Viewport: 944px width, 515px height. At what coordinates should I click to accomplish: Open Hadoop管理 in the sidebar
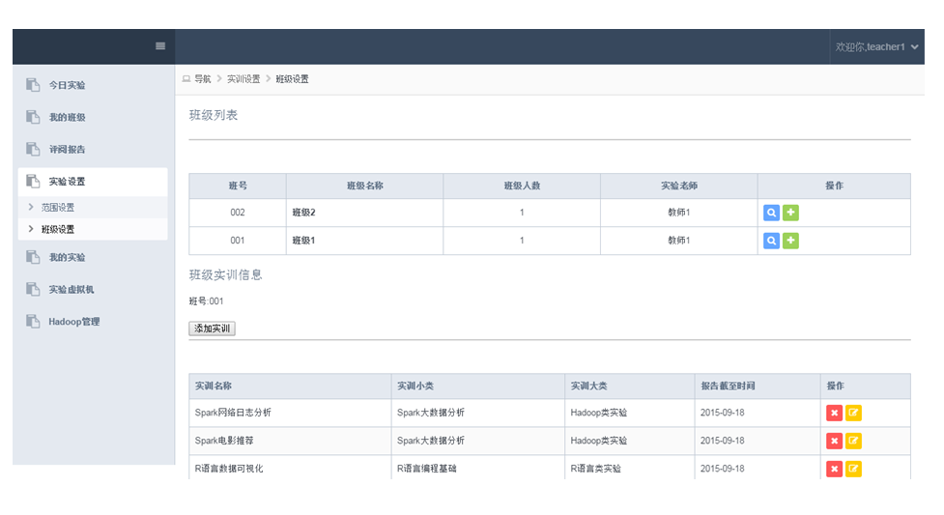coord(73,322)
